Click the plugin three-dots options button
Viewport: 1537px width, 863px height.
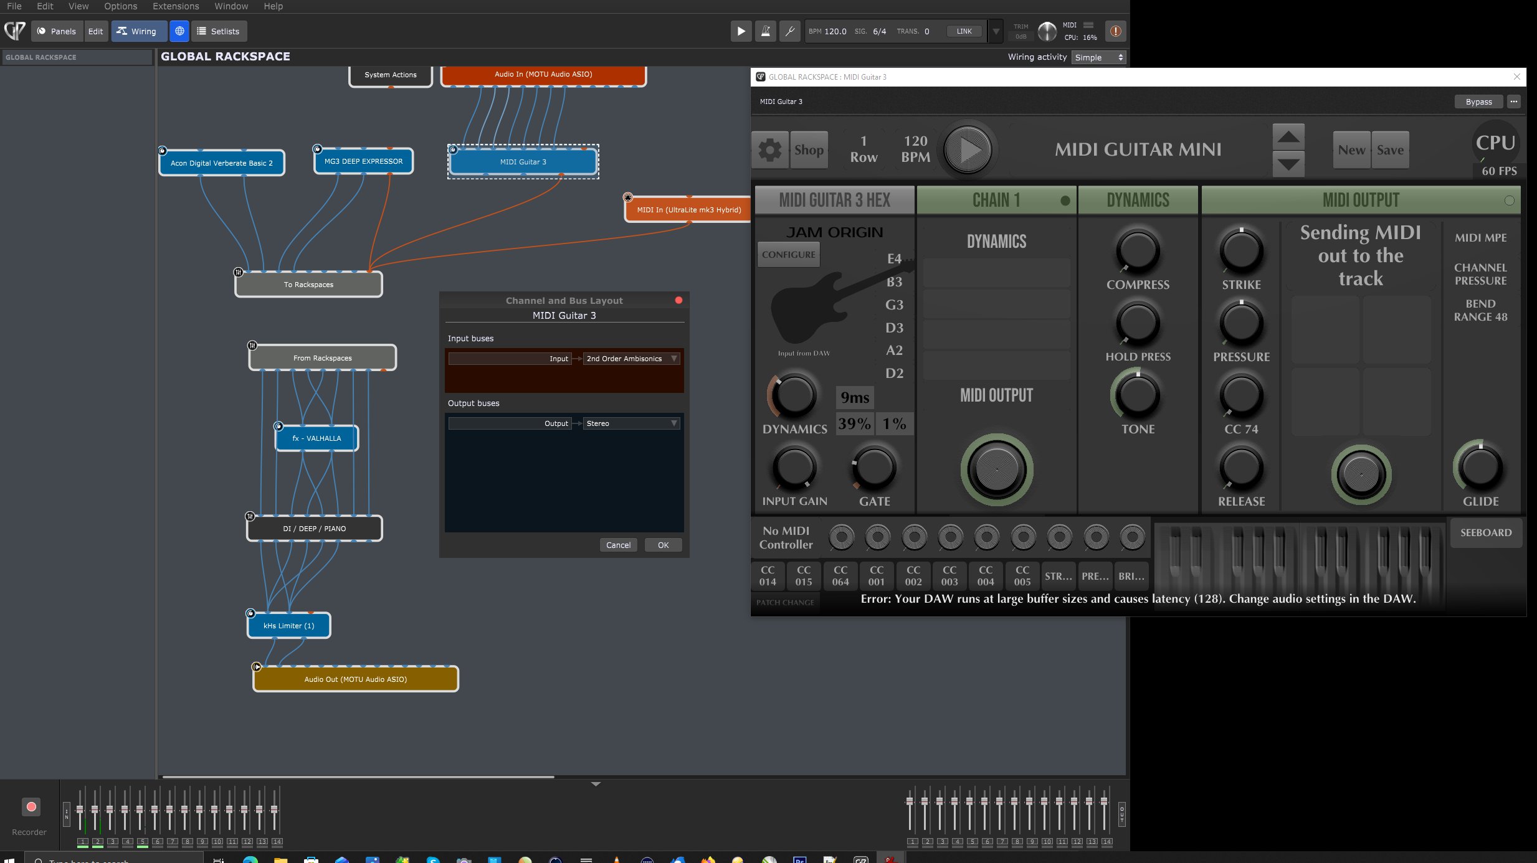tap(1514, 101)
